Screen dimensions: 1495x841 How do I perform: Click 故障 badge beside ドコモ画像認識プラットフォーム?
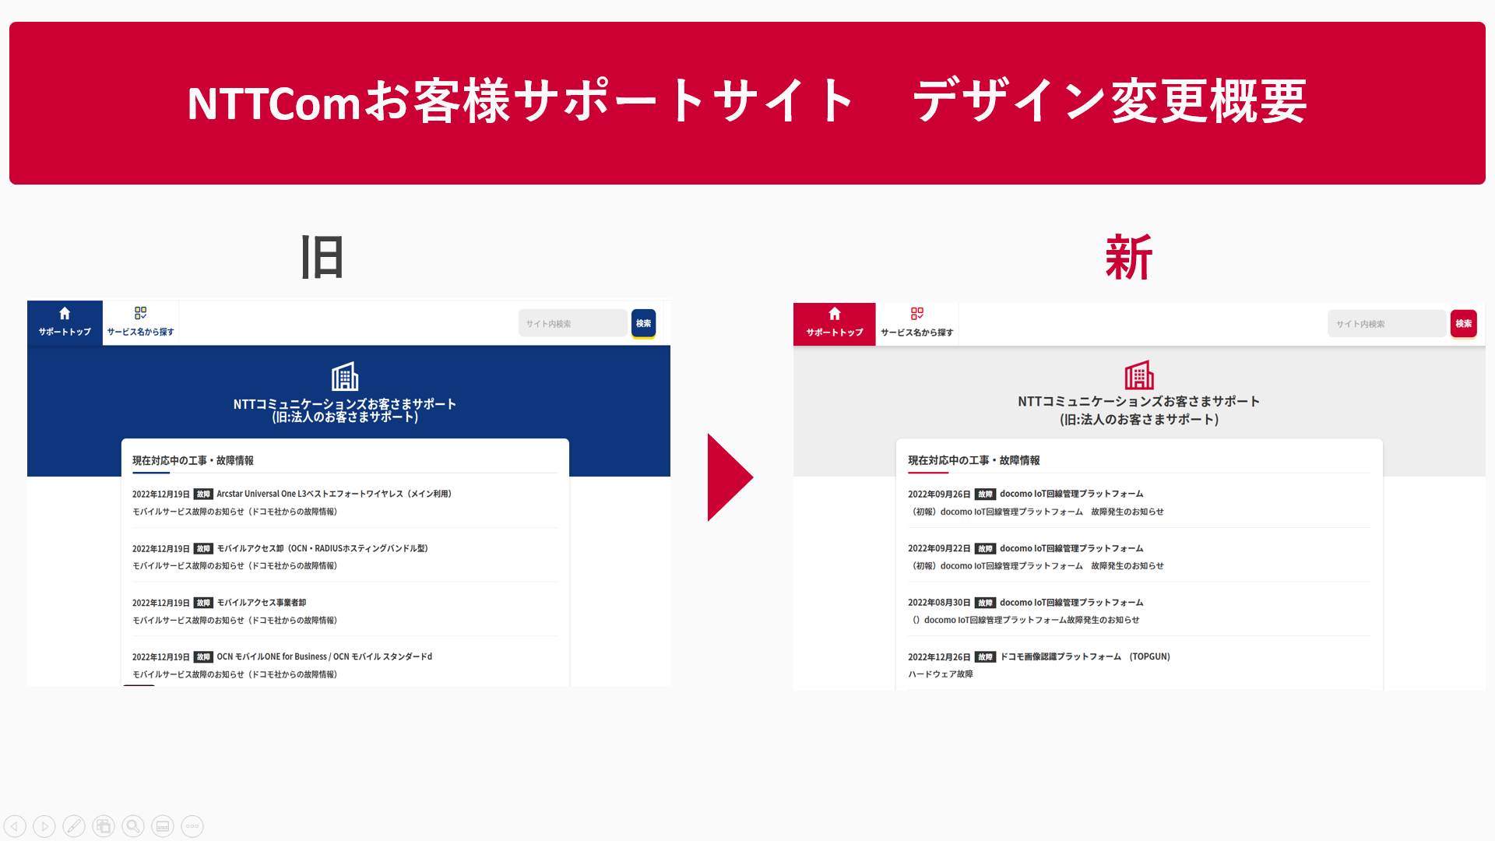[x=985, y=656]
